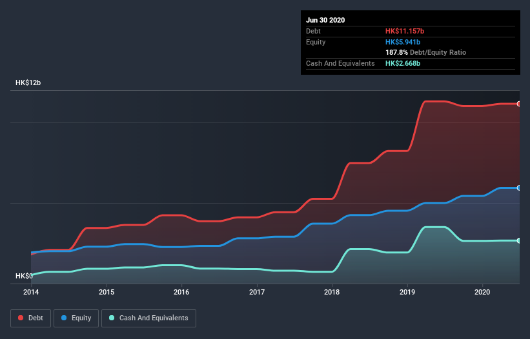Click the blue Equity legend dot

point(64,318)
